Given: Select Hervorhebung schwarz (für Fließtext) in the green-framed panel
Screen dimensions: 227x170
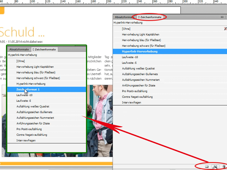Looking at the screenshot, I should point(47,78).
